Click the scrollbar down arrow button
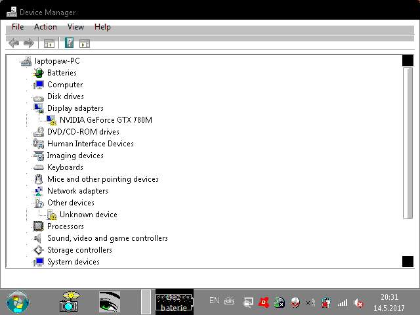 (x=408, y=261)
